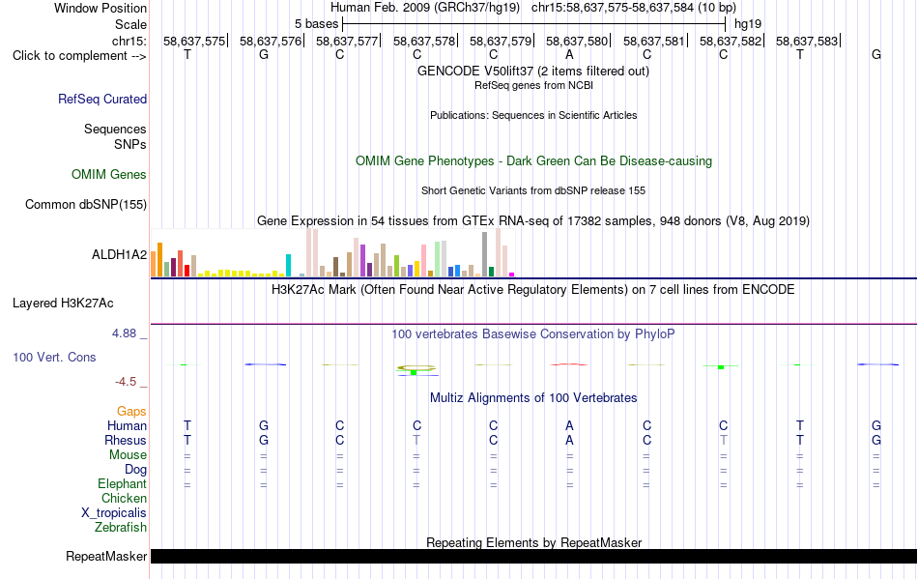Click the purple bar in GTEx expression chart
918x579 pixels.
pyautogui.click(x=362, y=261)
